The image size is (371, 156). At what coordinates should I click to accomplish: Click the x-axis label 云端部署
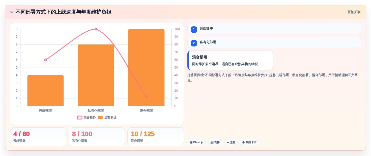point(45,111)
